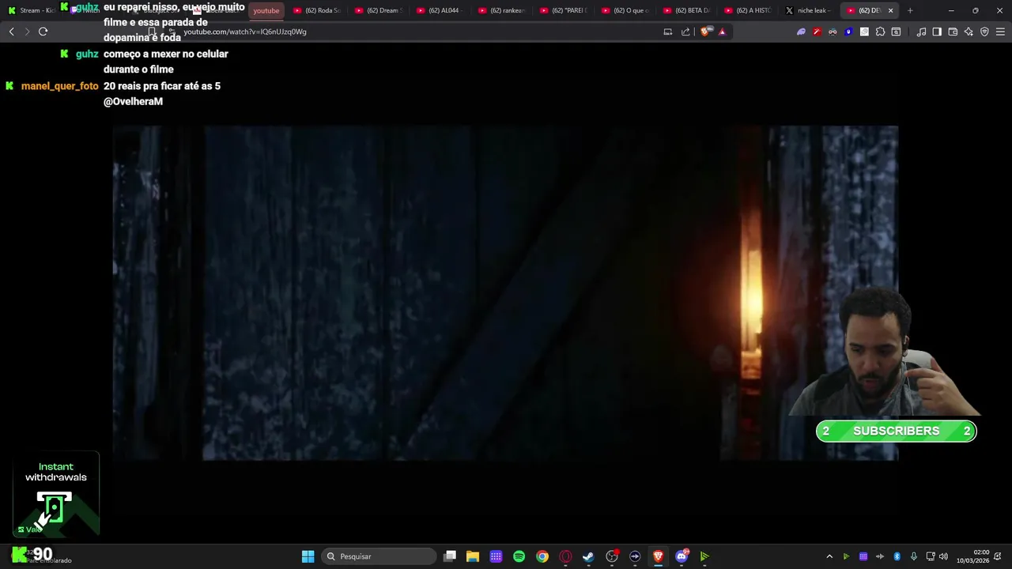The height and width of the screenshot is (569, 1012).
Task: Click the share page icon in address bar
Action: (685, 32)
